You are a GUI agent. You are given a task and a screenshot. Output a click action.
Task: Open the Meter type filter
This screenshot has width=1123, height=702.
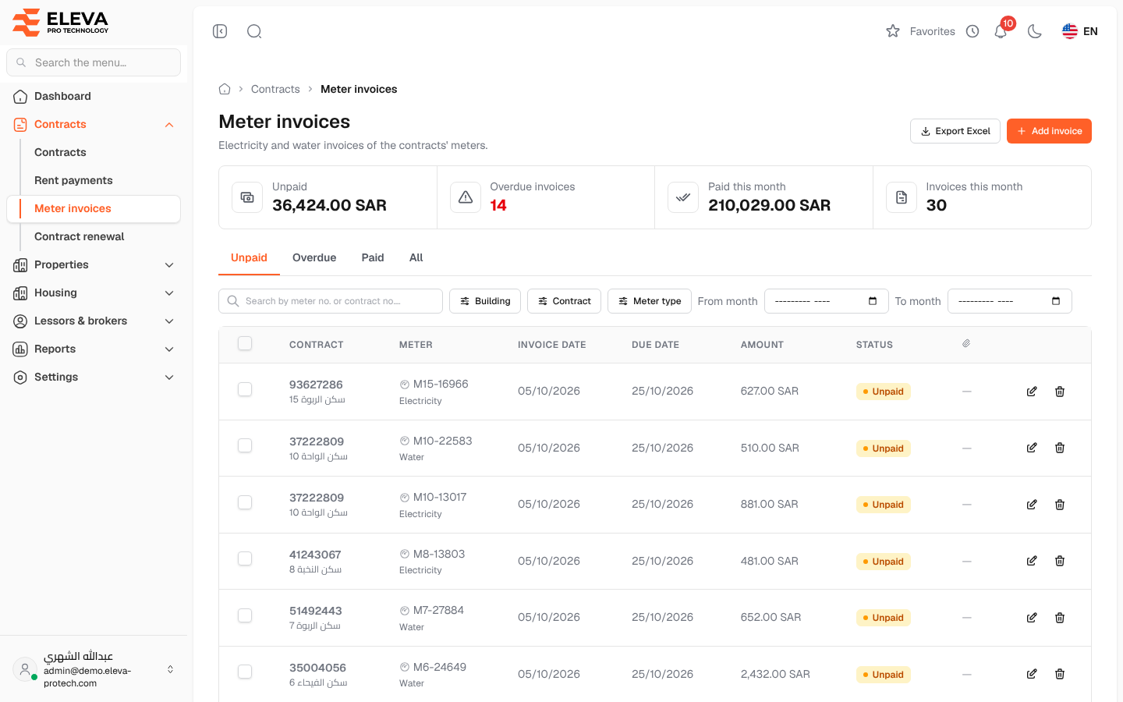[x=650, y=301]
